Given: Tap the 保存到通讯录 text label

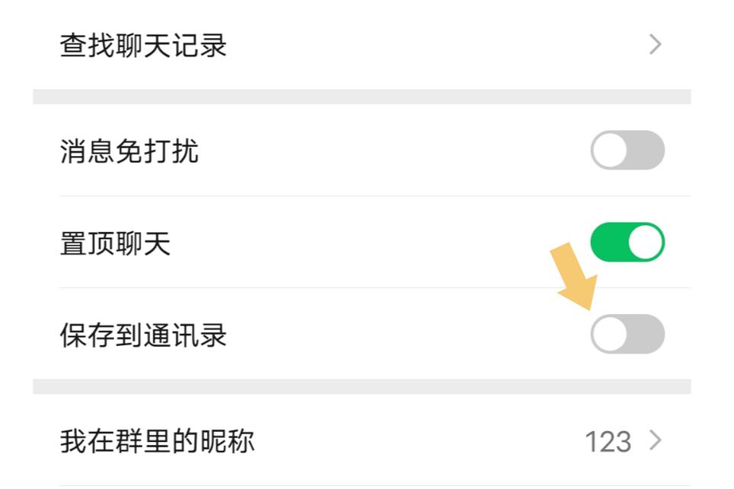Looking at the screenshot, I should click(143, 335).
